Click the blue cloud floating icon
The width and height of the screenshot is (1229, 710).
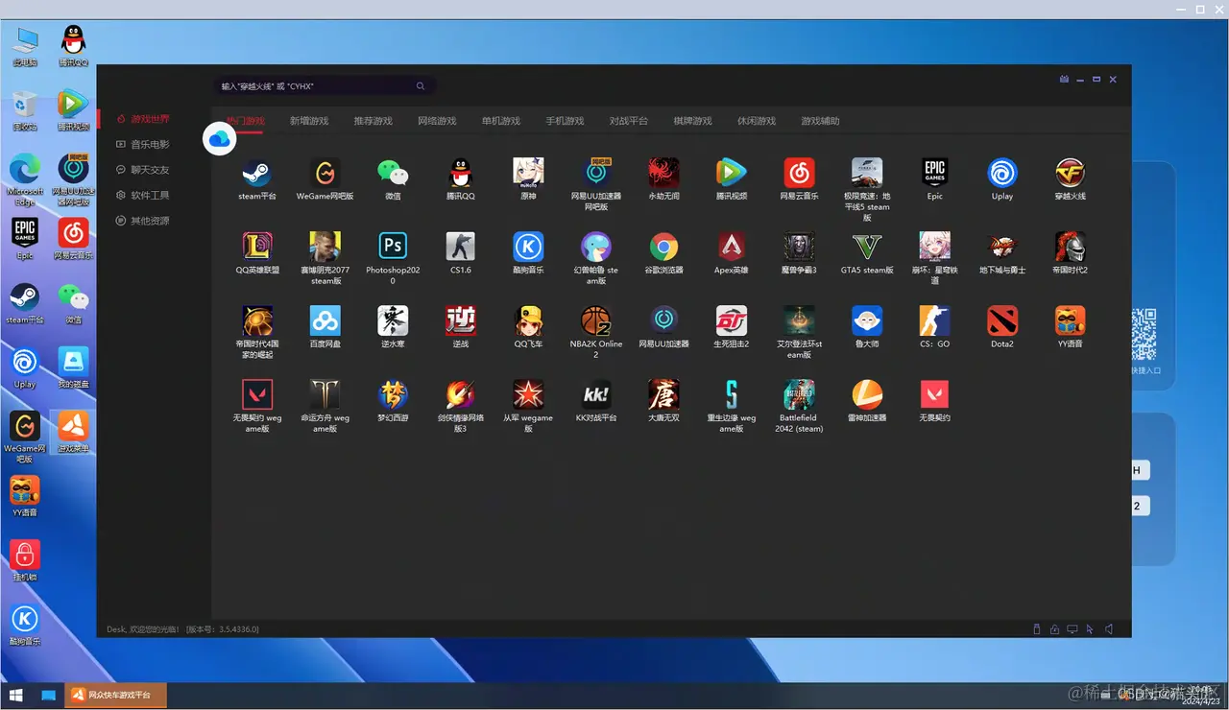[220, 139]
